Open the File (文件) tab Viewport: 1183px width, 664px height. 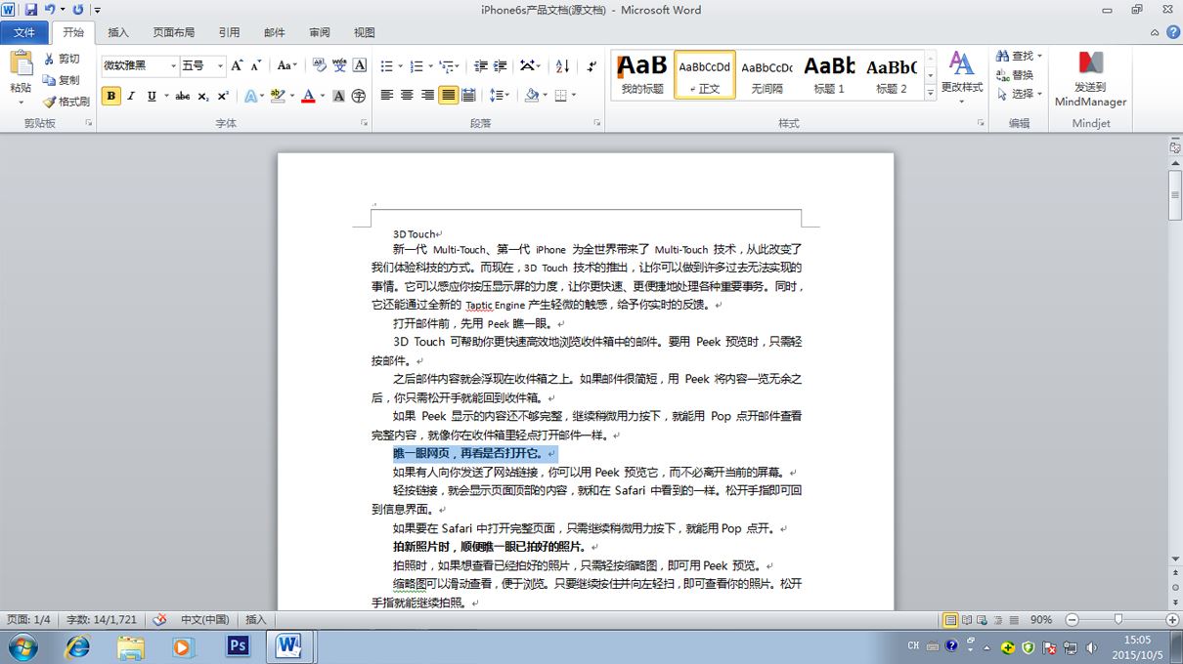click(24, 32)
